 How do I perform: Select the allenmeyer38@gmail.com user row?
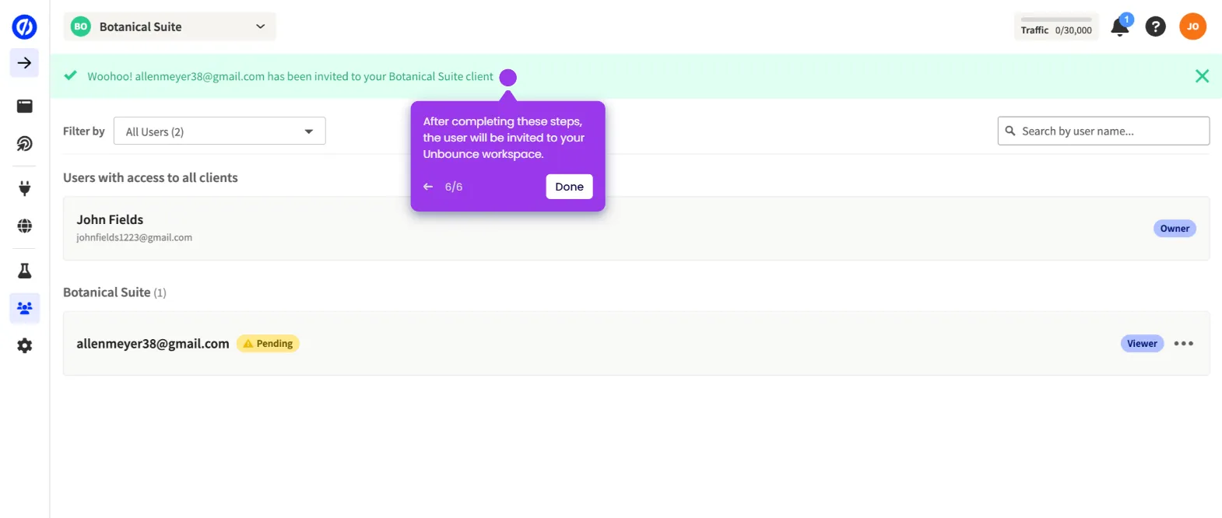[x=636, y=344]
